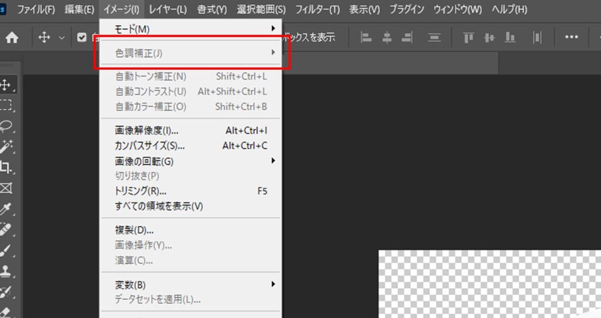
Task: Select the Frame tool
Action: (6, 188)
